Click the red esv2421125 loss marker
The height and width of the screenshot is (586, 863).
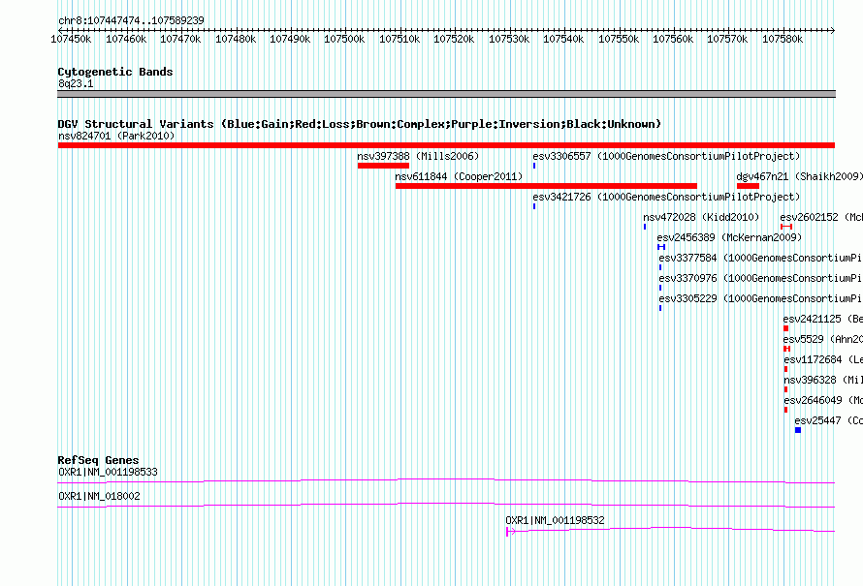786,328
